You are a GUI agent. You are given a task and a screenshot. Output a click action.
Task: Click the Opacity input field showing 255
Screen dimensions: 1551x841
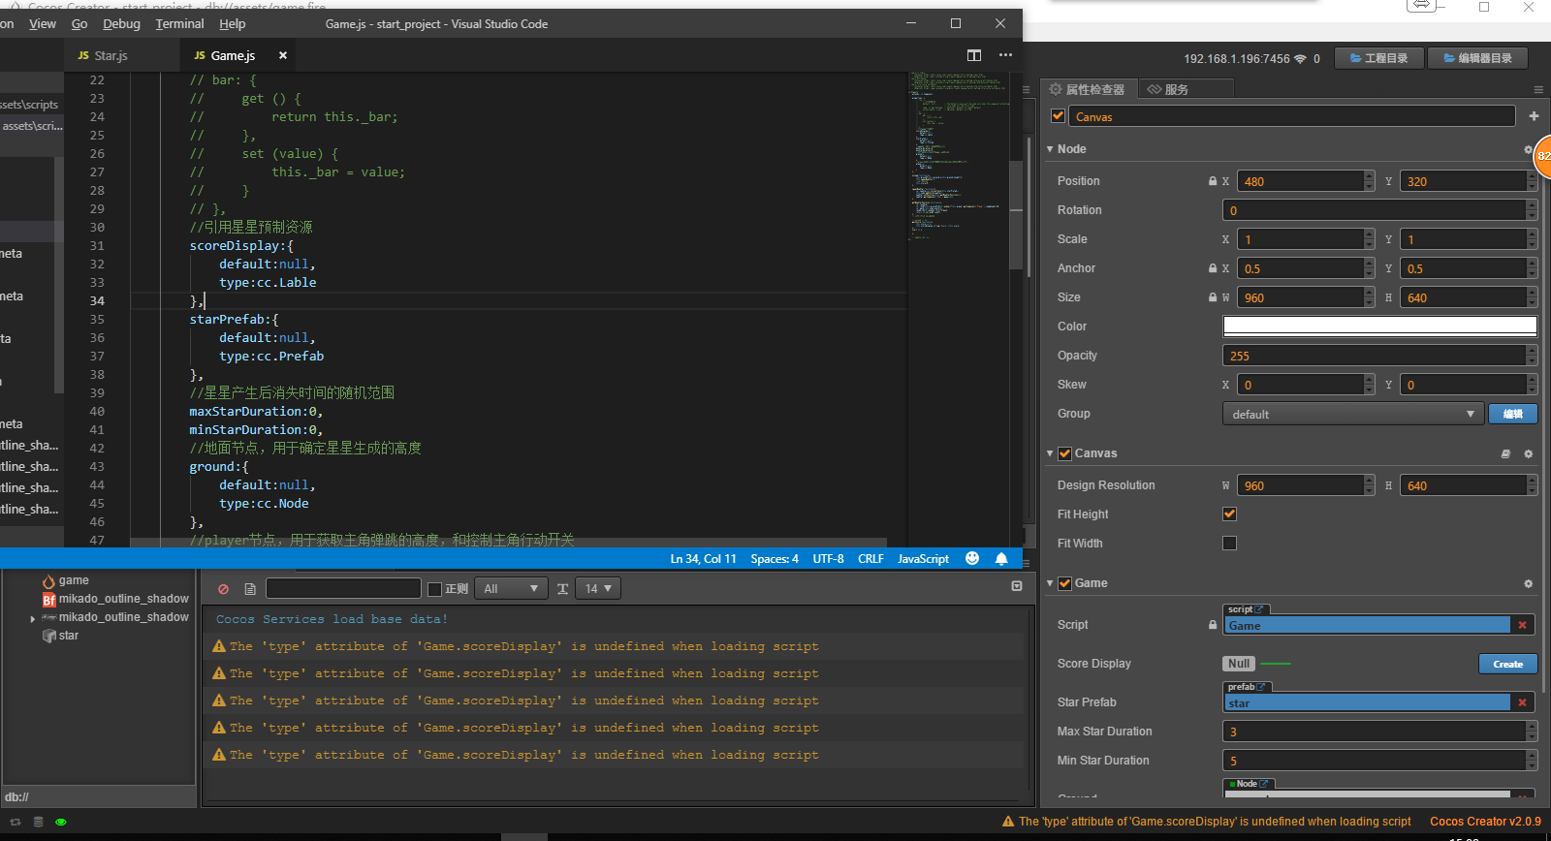[x=1374, y=356]
